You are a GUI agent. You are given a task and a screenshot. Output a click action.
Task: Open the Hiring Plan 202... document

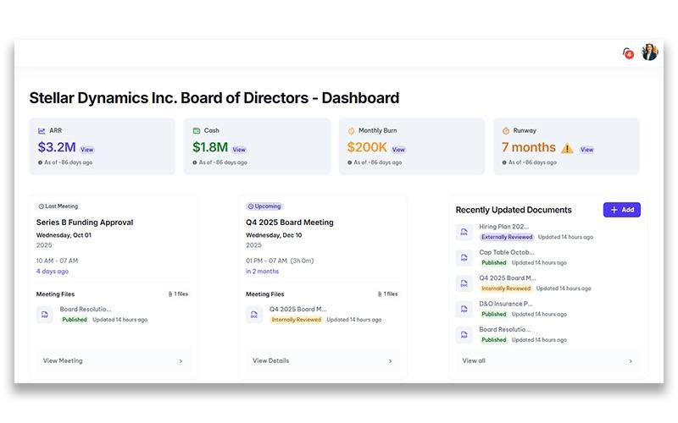[503, 227]
